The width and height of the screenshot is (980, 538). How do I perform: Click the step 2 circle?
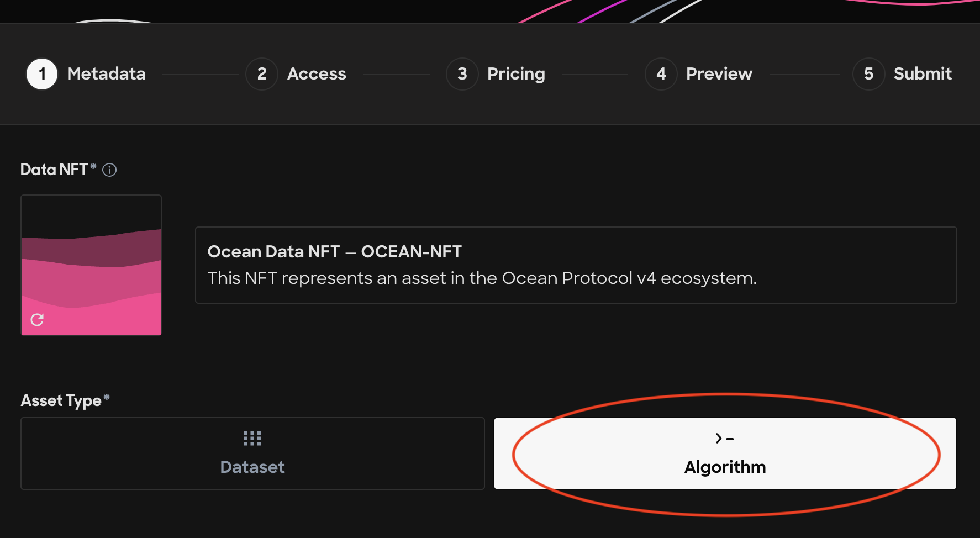[x=262, y=74]
